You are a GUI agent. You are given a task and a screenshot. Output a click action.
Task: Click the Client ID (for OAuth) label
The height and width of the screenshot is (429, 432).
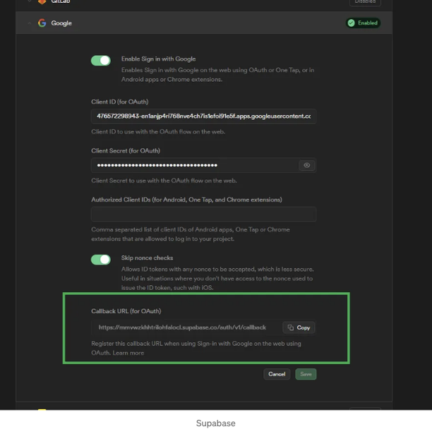[x=120, y=102]
